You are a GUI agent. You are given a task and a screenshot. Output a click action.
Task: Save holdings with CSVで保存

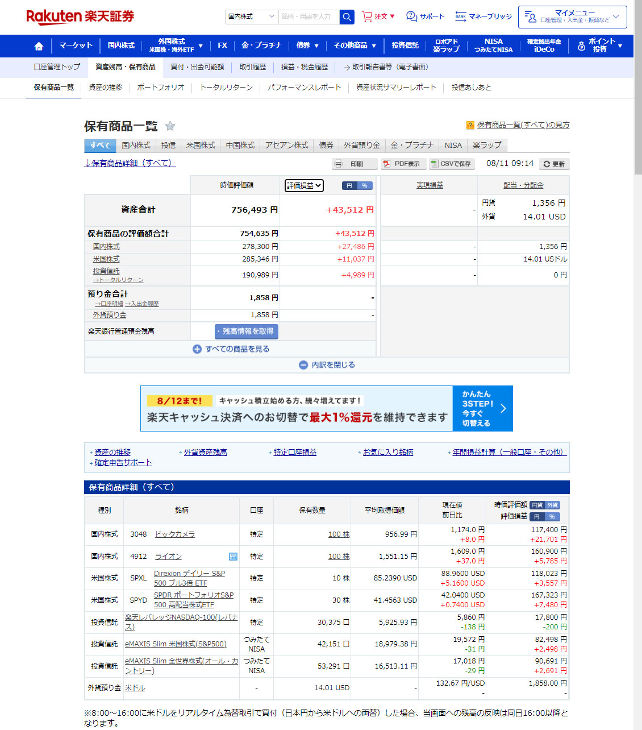coord(451,164)
